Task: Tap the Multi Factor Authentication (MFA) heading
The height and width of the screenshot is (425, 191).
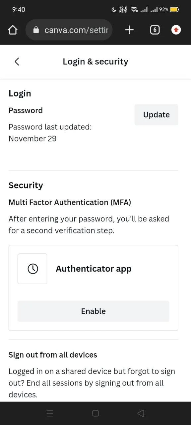Action: click(x=70, y=202)
